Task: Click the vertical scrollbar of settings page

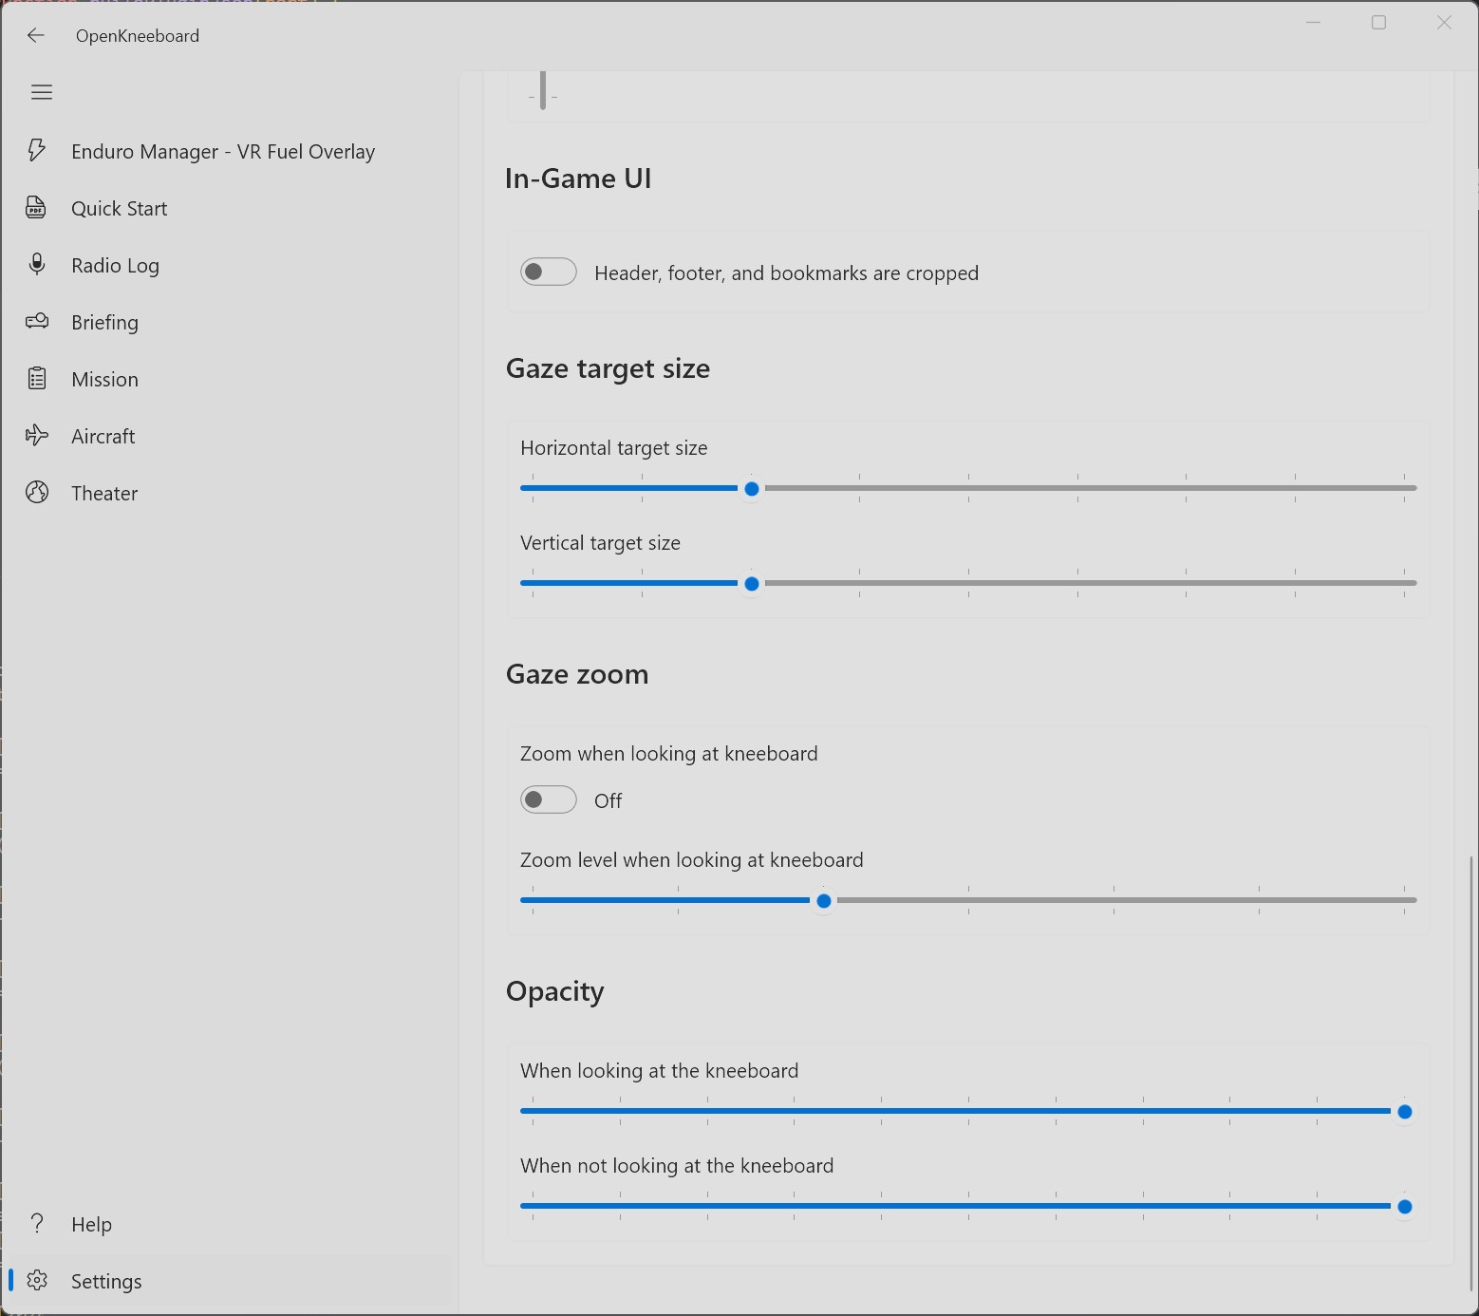Action: 1471,1073
